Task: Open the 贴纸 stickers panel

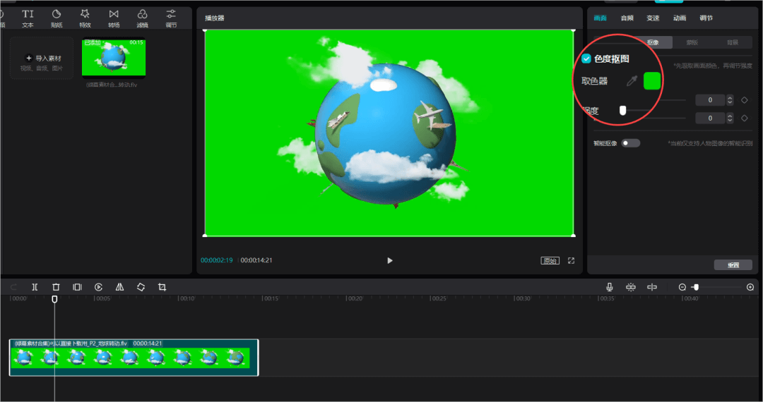Action: coord(57,18)
